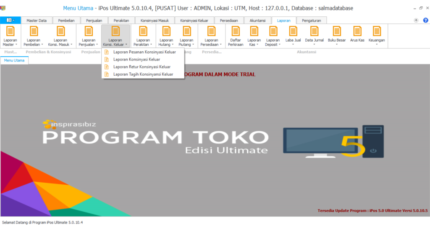This screenshot has height=226, width=430.
Task: Select Laporan Retur Konsinyasi Keluar menu item
Action: pos(143,67)
